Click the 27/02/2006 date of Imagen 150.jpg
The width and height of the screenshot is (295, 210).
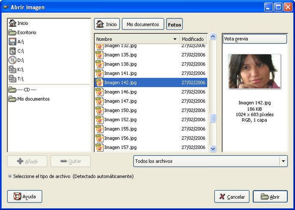pos(193,110)
